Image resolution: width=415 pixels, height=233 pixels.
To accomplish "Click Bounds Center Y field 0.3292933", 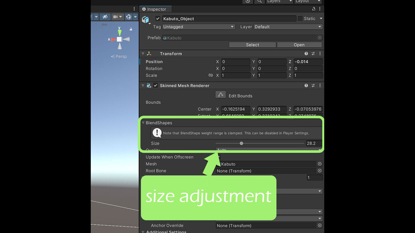I will tap(272, 109).
